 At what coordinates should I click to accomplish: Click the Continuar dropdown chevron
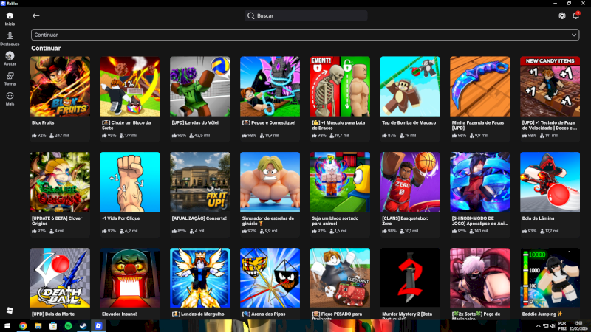tap(574, 35)
